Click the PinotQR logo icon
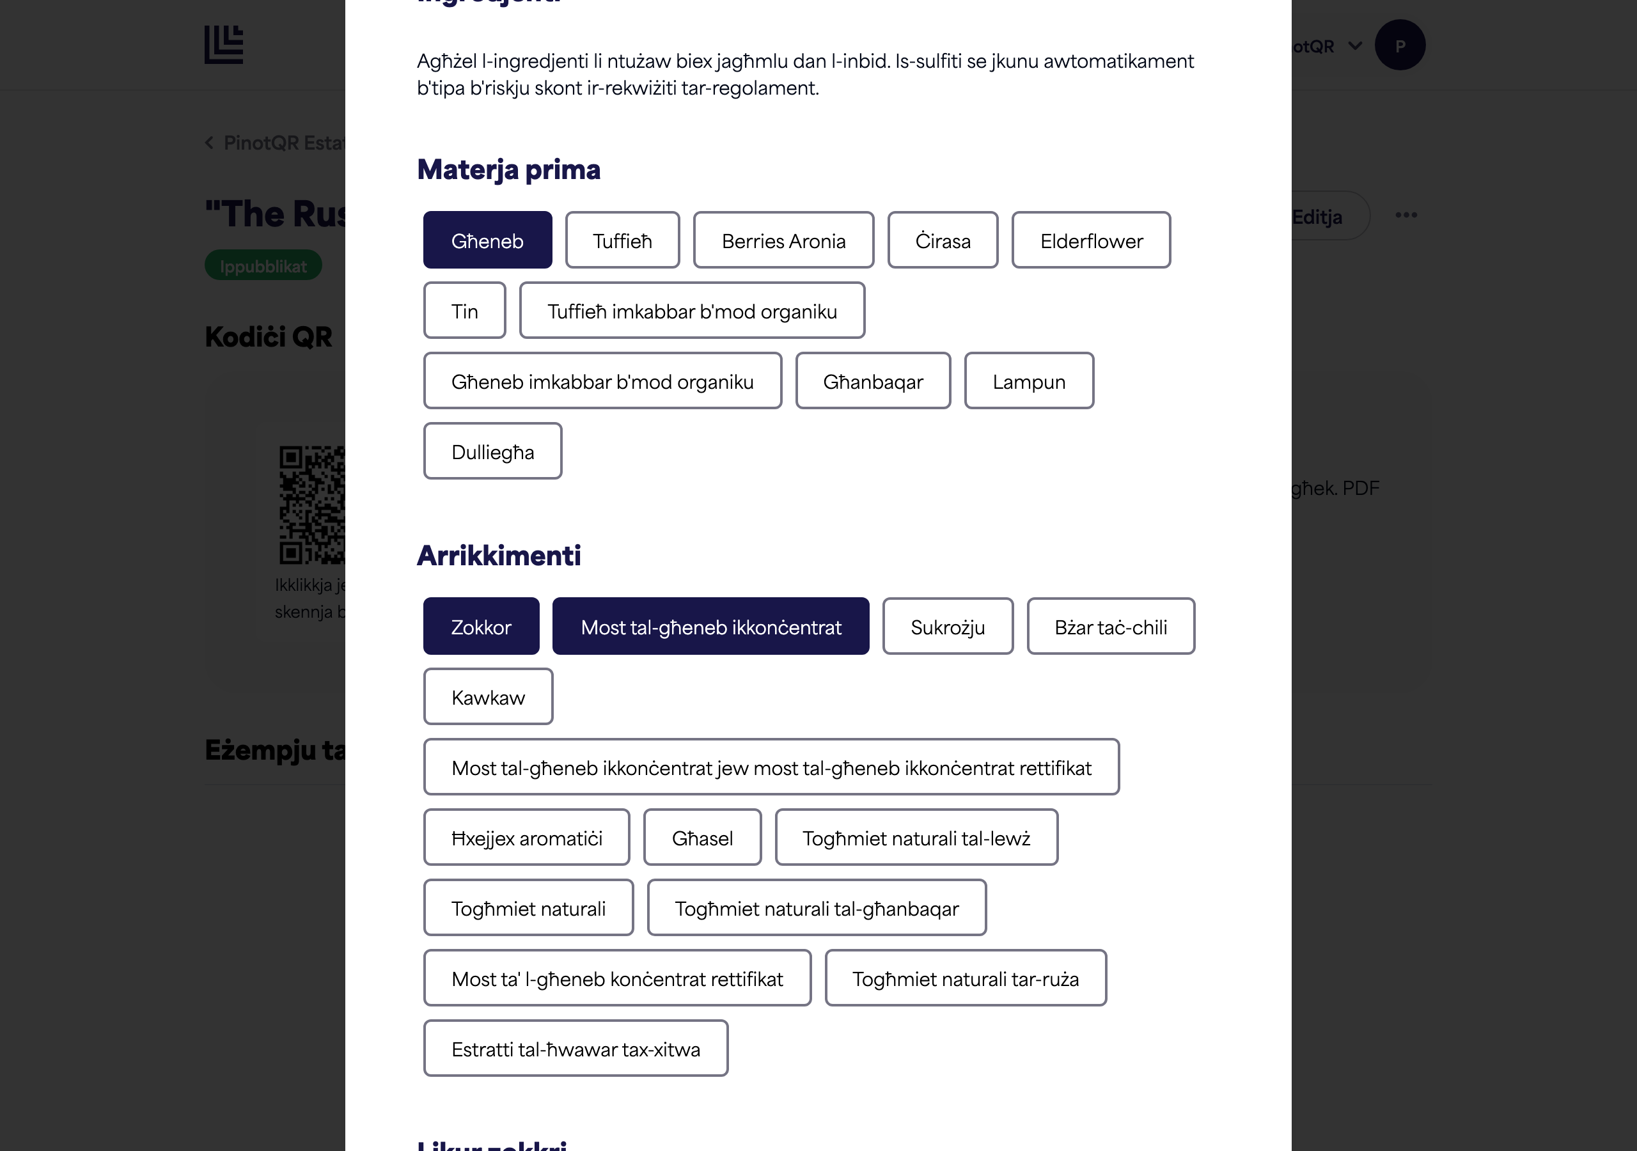This screenshot has width=1637, height=1151. (x=224, y=44)
